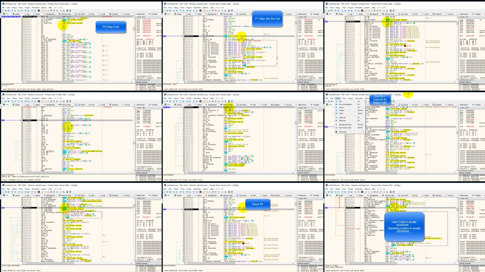Viewport: 485px width, 272px height.
Task: Open Call Stack tab in F7 Step Into window
Action: pos(241,14)
